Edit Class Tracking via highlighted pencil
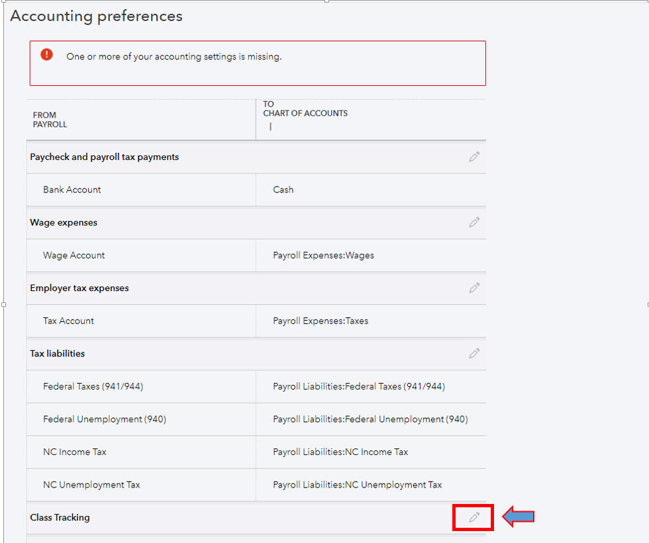Viewport: 649px width, 543px height. coord(474,517)
